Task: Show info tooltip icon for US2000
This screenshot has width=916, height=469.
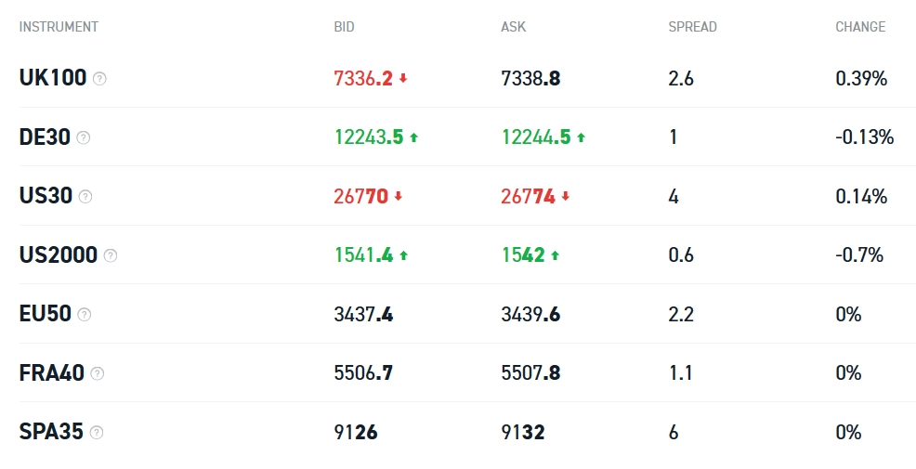Action: [x=111, y=255]
